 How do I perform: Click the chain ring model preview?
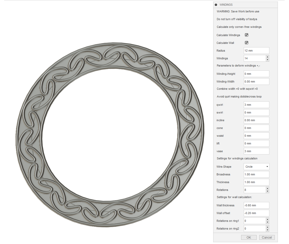(x=110, y=135)
